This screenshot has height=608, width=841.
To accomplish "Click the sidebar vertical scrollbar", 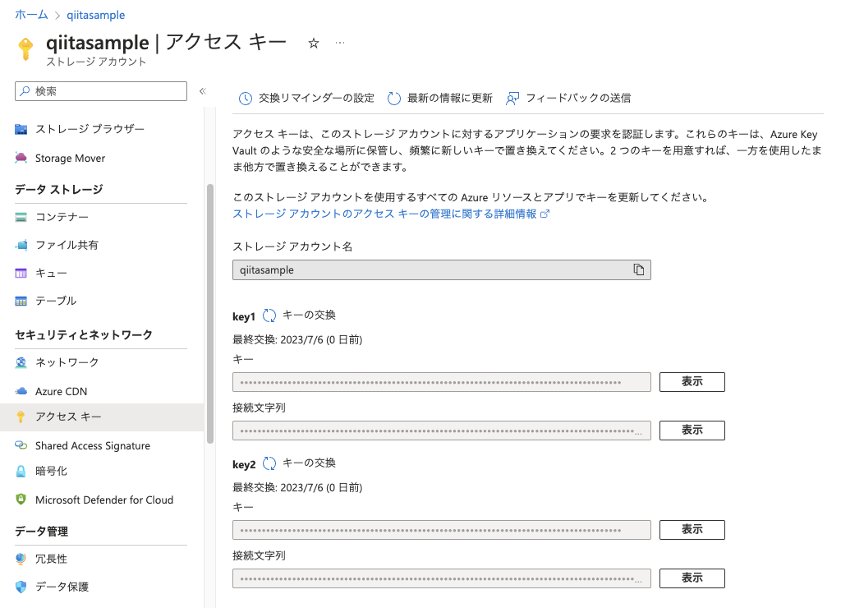I will point(210,314).
